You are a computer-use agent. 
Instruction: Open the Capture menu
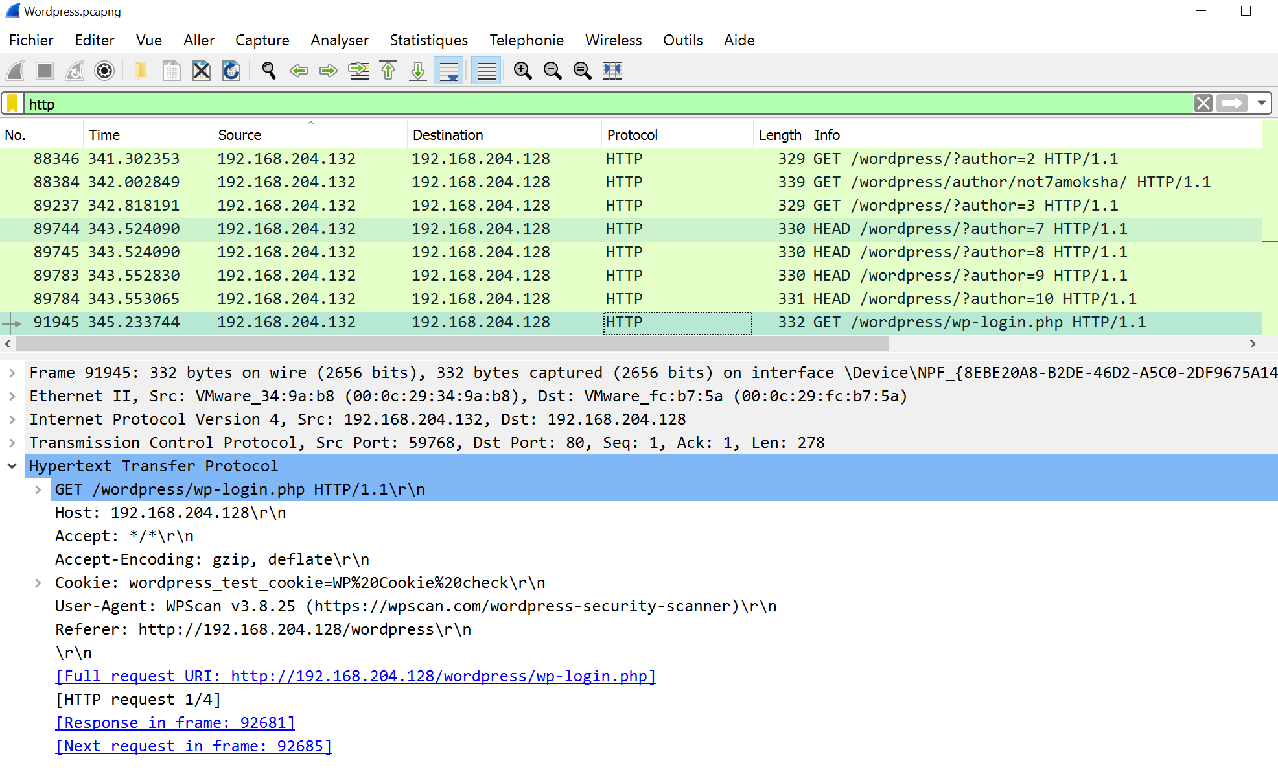point(262,40)
